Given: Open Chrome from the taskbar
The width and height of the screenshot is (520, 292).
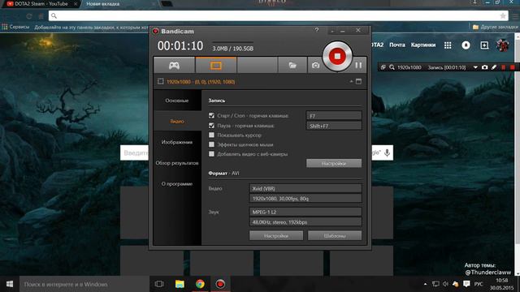Looking at the screenshot, I should coord(200,284).
